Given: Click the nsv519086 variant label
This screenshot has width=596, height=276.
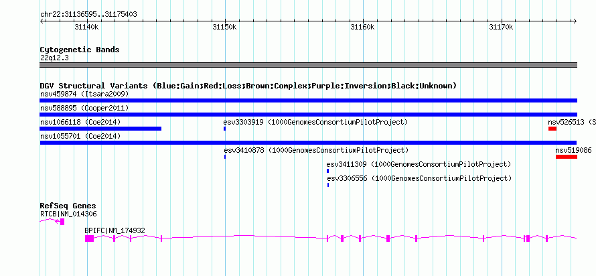Looking at the screenshot, I should pyautogui.click(x=574, y=150).
